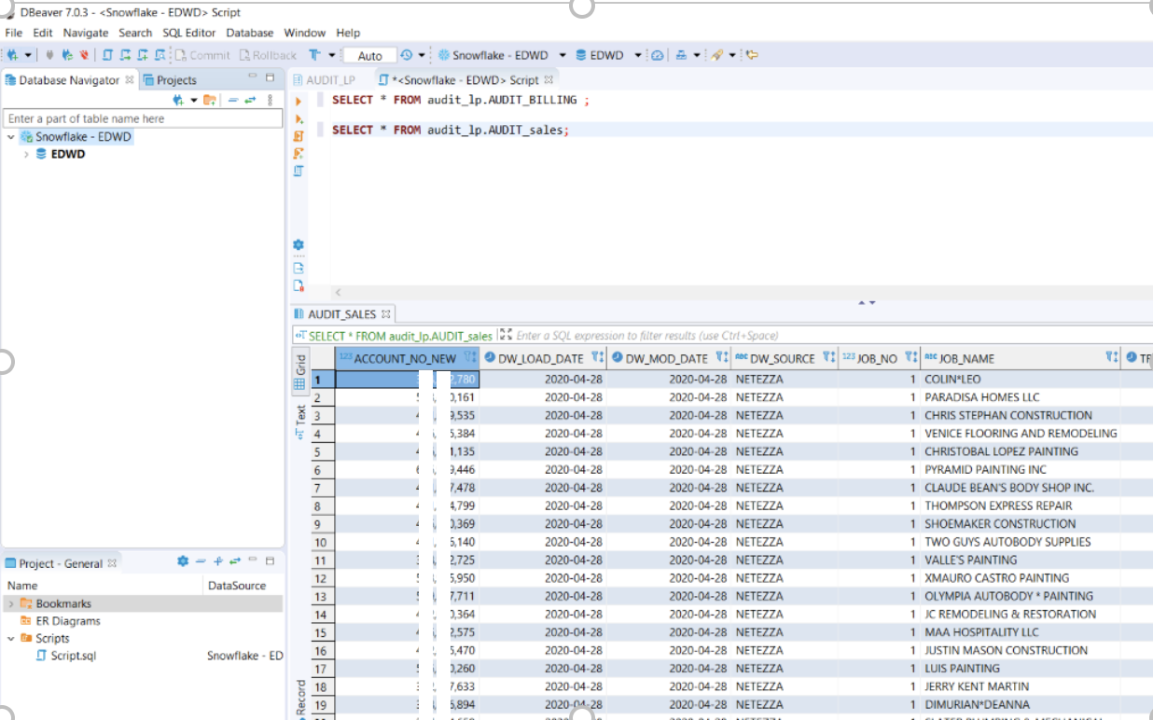
Task: Toggle link with editor in Project General panel
Action: 234,561
